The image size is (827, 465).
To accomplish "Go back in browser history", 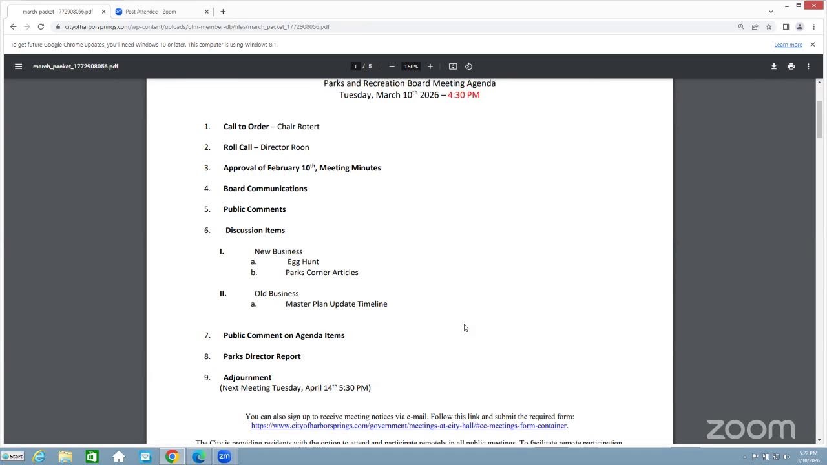I will [x=13, y=26].
